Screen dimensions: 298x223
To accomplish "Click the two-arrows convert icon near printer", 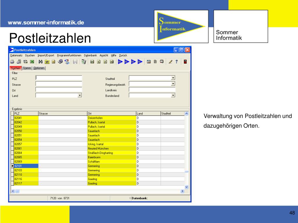I will 25,62.
